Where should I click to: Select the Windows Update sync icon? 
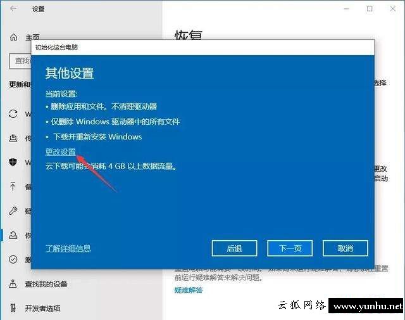click(x=13, y=114)
